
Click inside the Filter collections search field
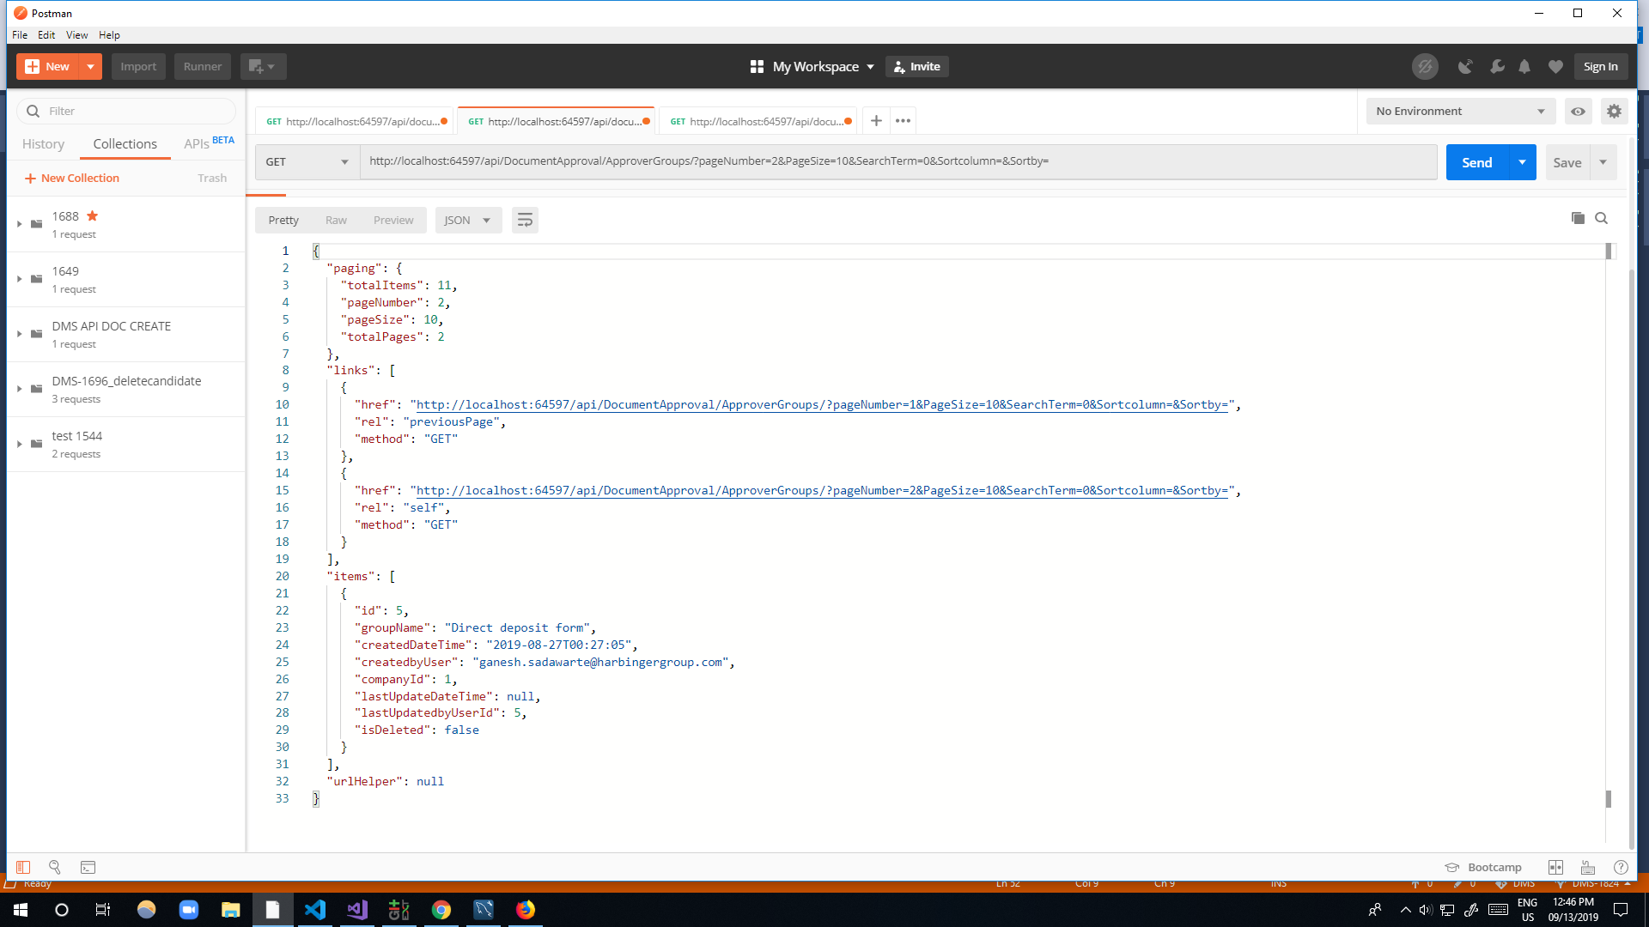tap(126, 111)
